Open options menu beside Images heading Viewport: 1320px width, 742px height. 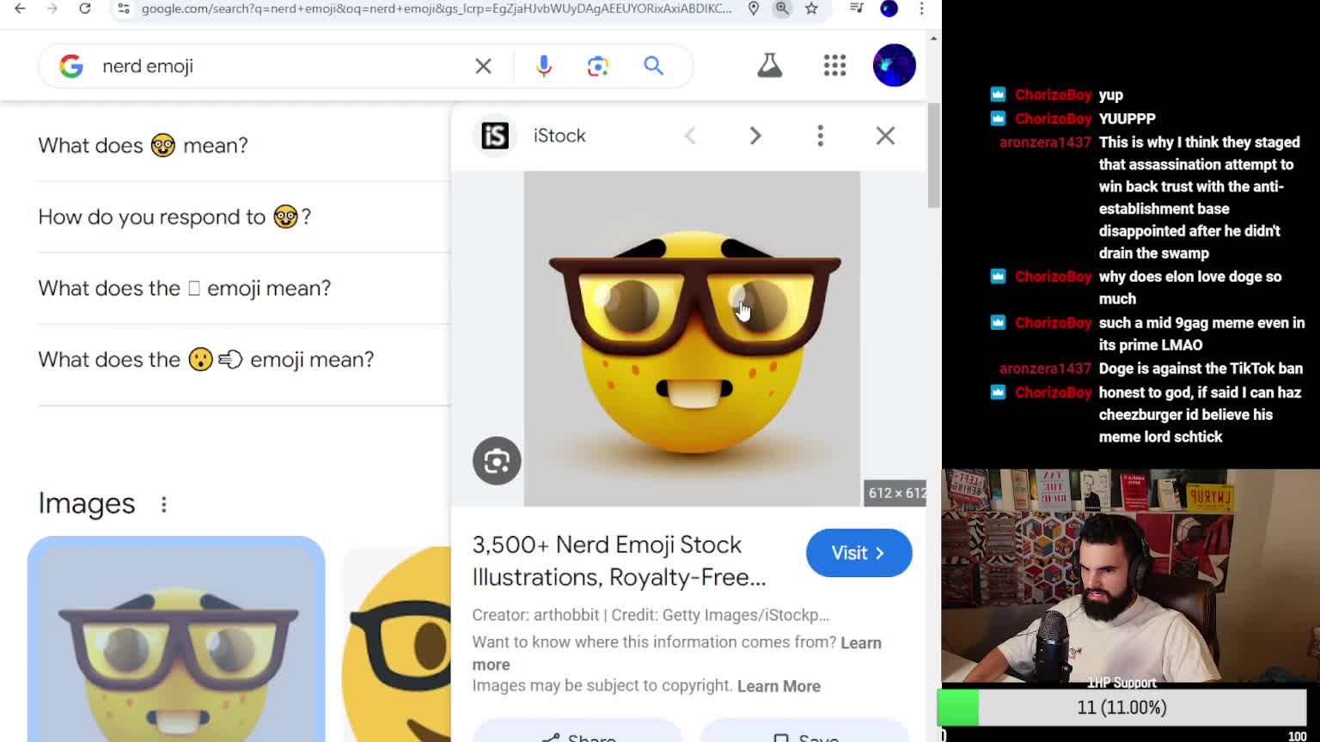click(x=164, y=504)
